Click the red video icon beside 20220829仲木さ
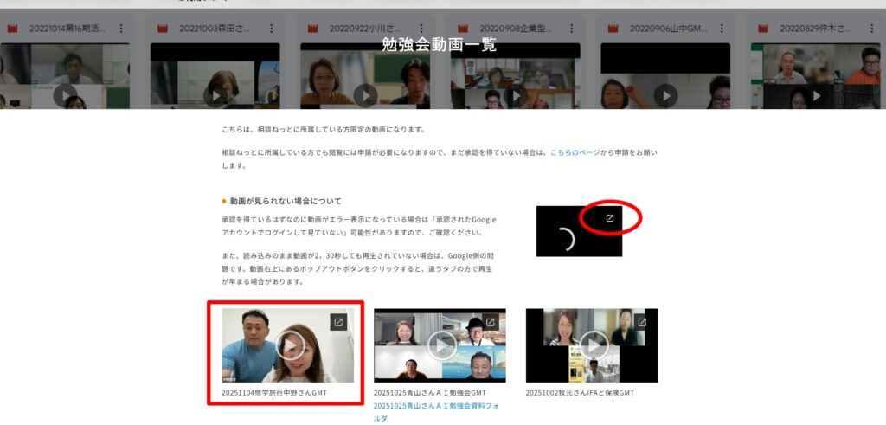 (x=763, y=29)
